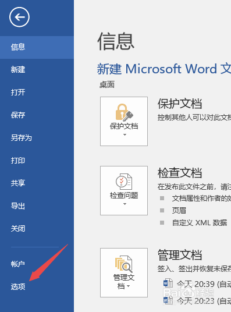231x312 pixels.
Task: Open the 新建 menu item
Action: tap(37, 70)
